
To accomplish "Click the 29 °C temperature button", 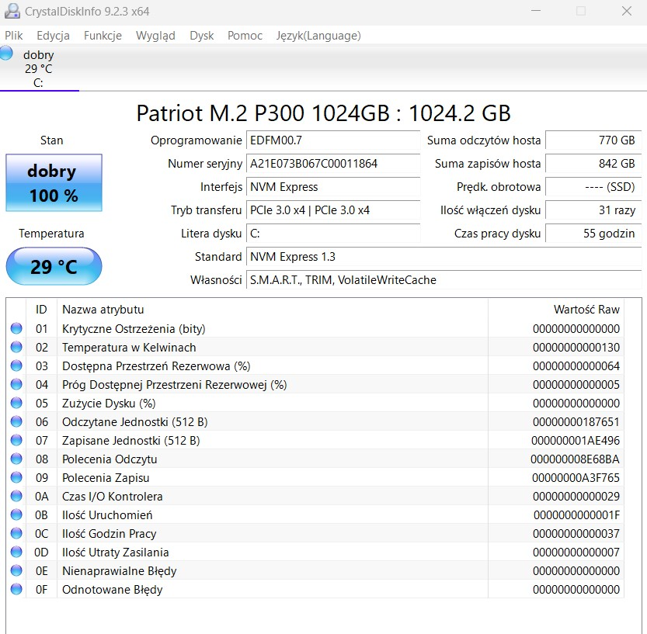I will click(54, 267).
